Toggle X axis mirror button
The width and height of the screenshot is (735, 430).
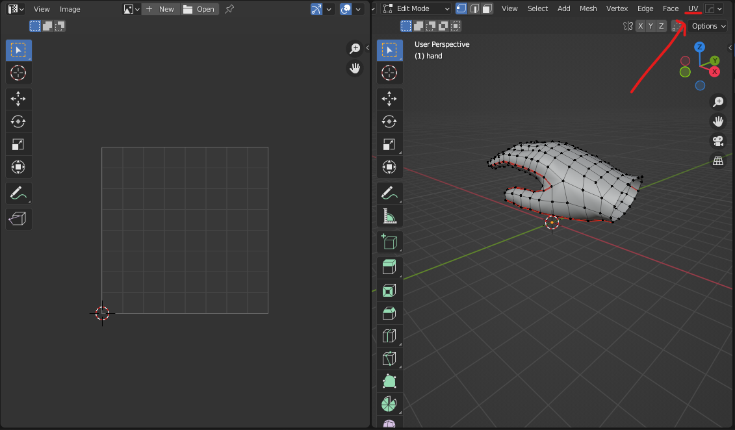(x=641, y=26)
